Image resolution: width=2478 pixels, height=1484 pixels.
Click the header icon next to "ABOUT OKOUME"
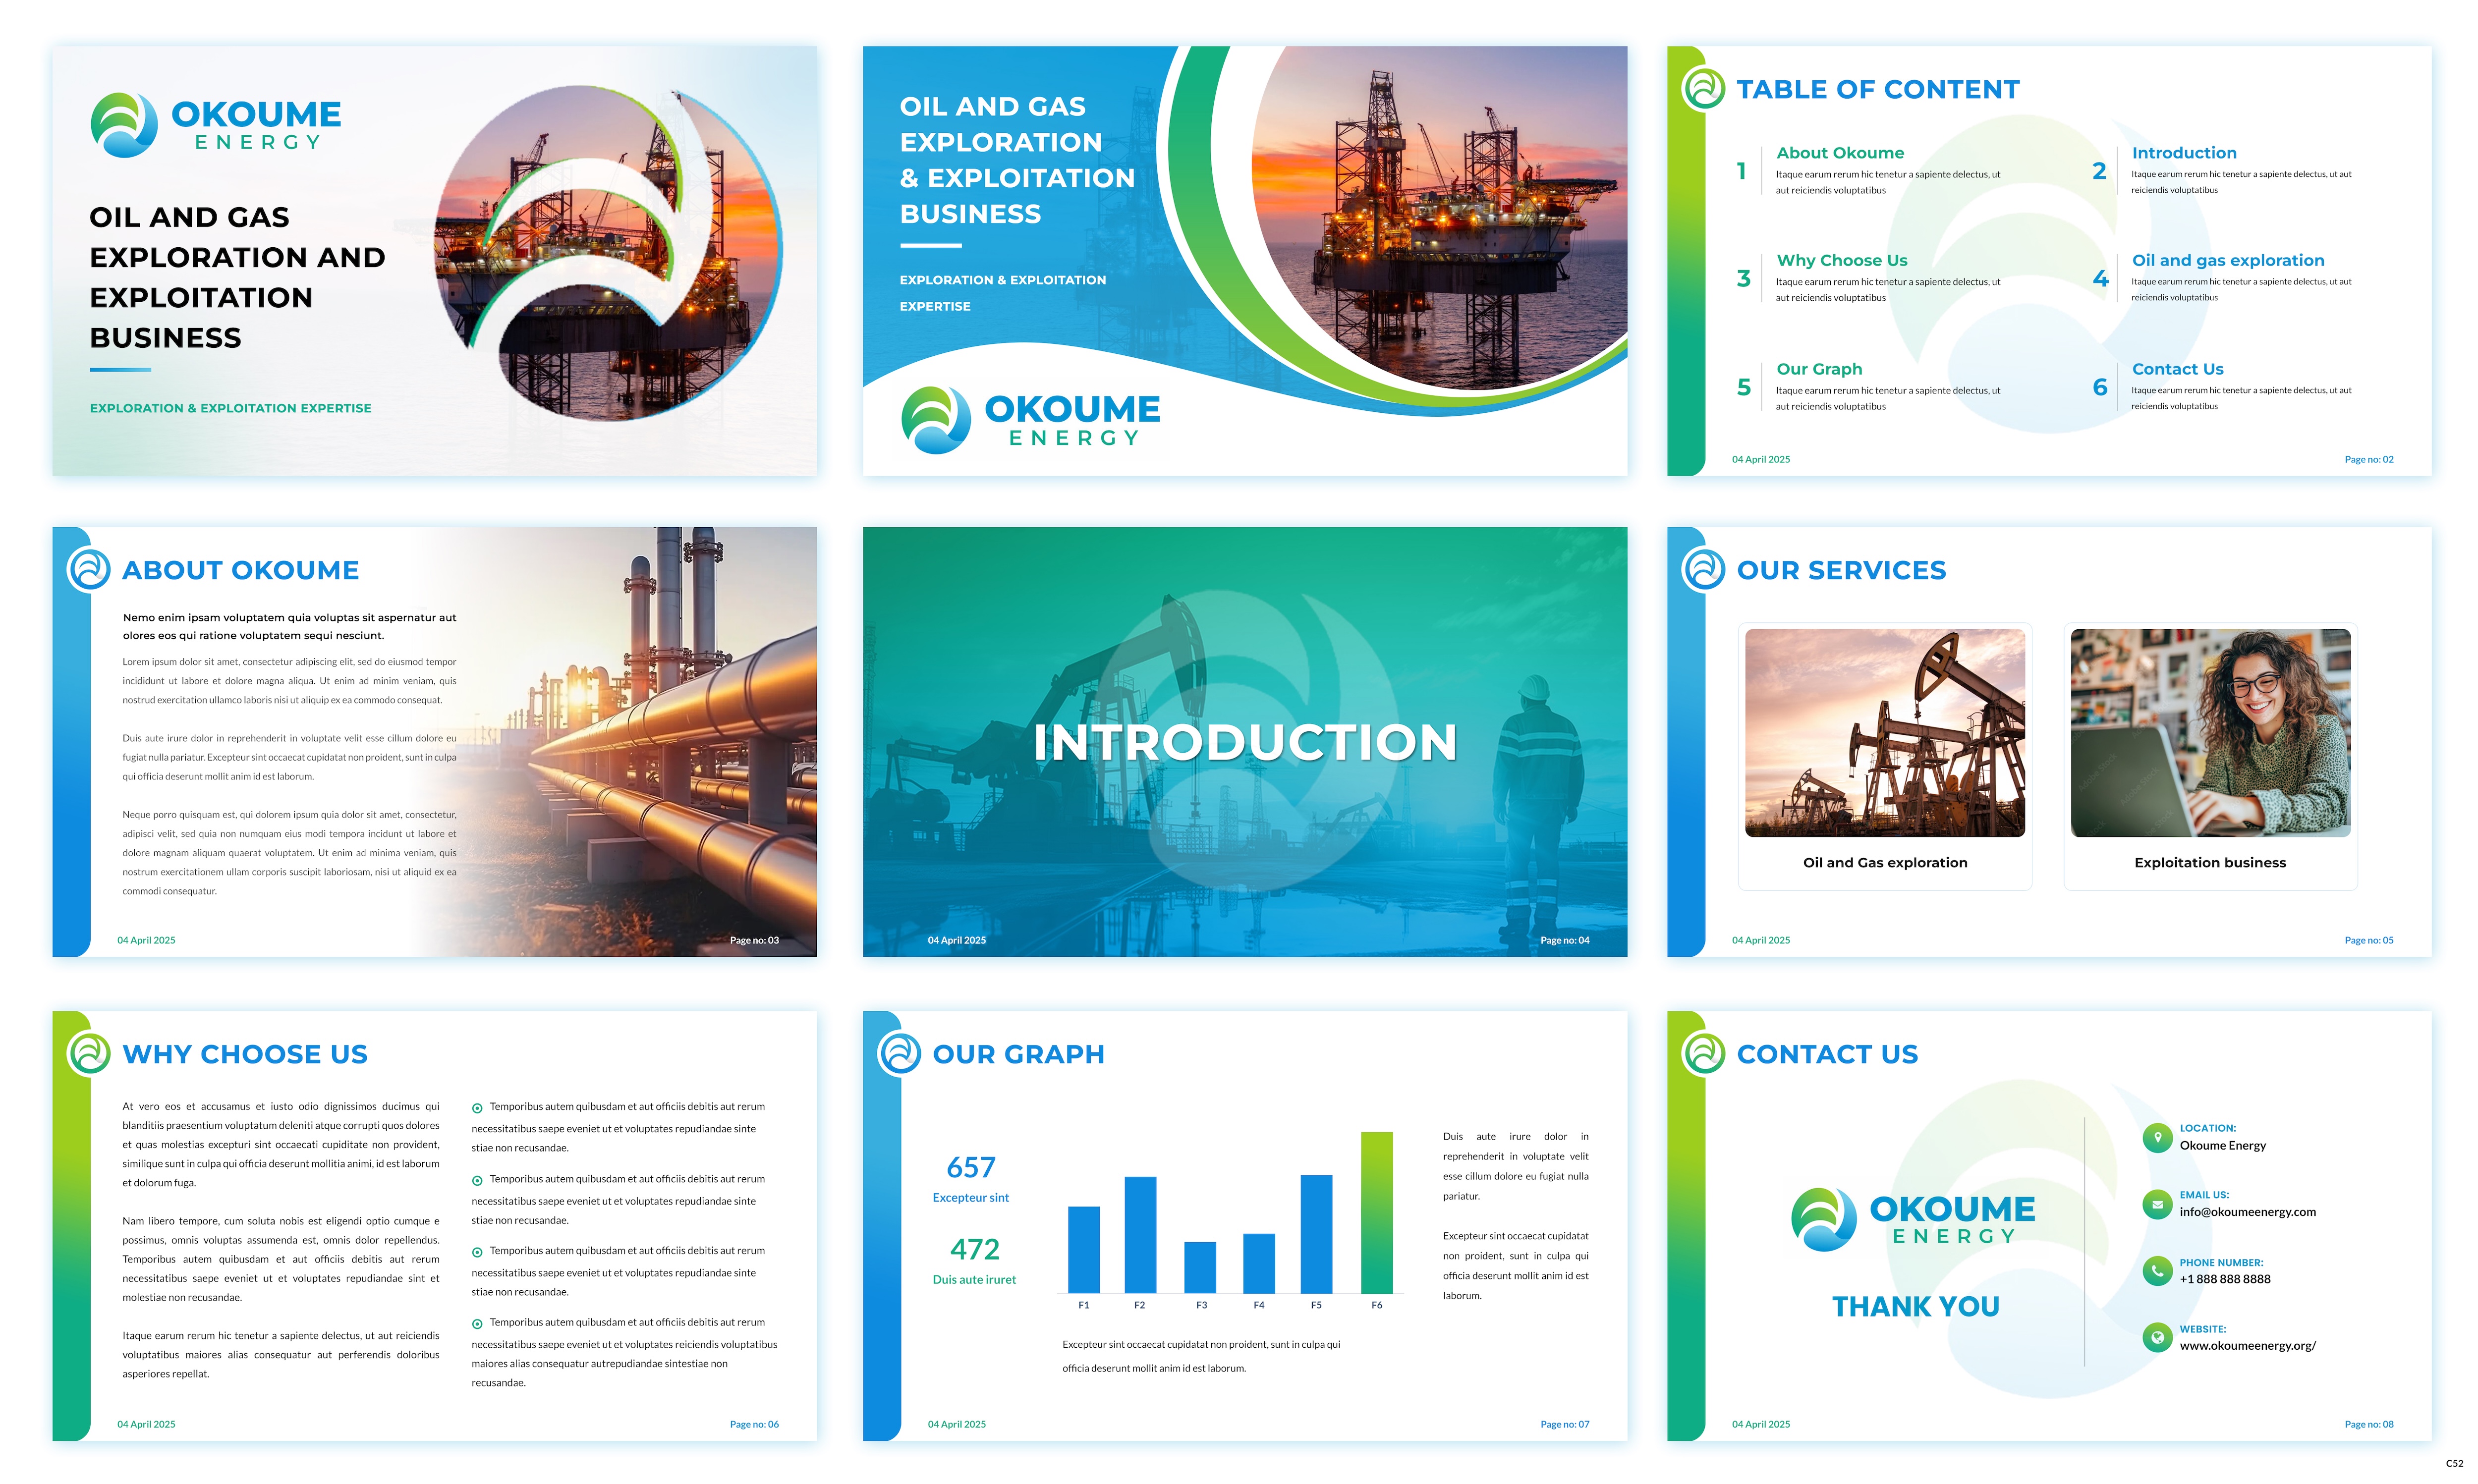point(88,570)
